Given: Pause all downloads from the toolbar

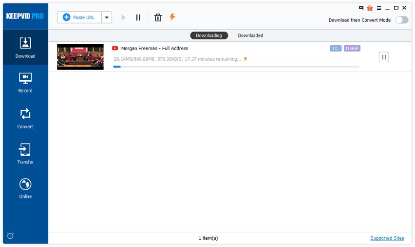Looking at the screenshot, I should [x=138, y=18].
